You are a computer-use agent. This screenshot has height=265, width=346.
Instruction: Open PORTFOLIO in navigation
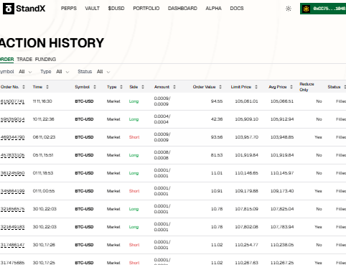coord(146,9)
